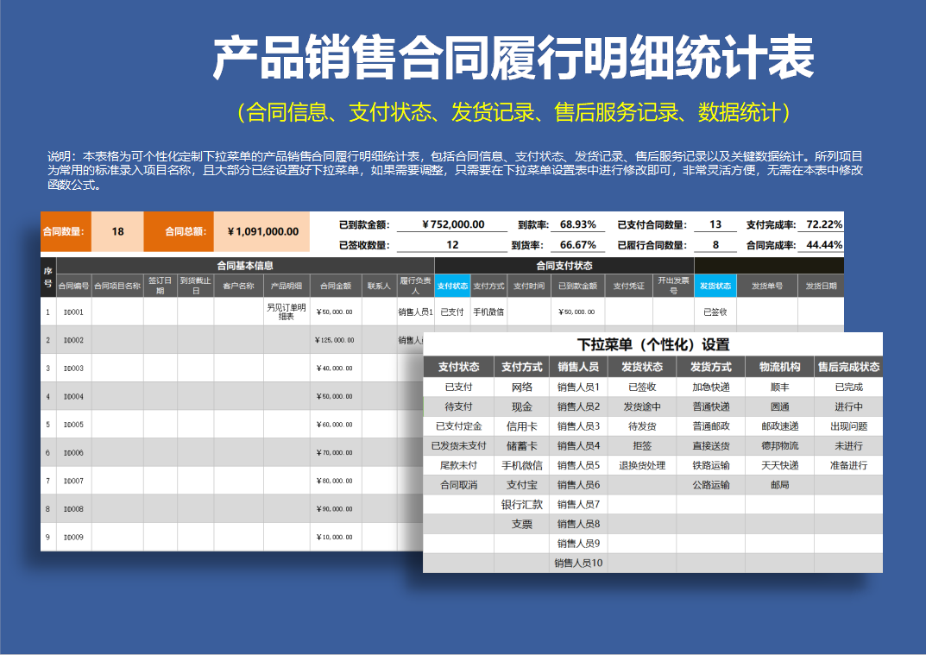Select 顺丰 in the 物流机构 list

point(779,387)
